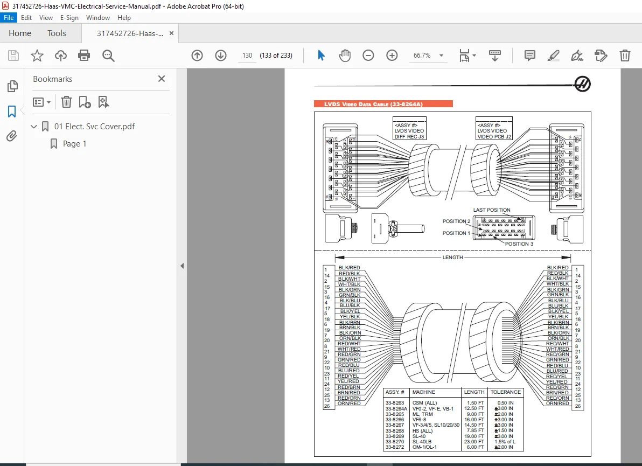642x466 pixels.
Task: Open the E-Sign menu
Action: [69, 18]
